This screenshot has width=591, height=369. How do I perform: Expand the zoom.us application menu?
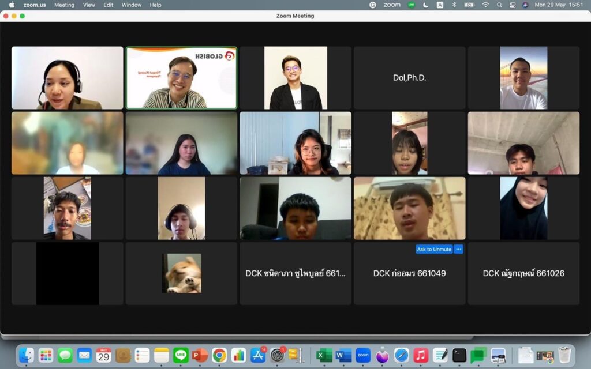point(33,5)
